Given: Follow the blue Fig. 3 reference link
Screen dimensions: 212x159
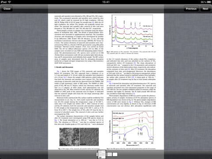Looking at the screenshot, I should pyautogui.click(x=57, y=120).
